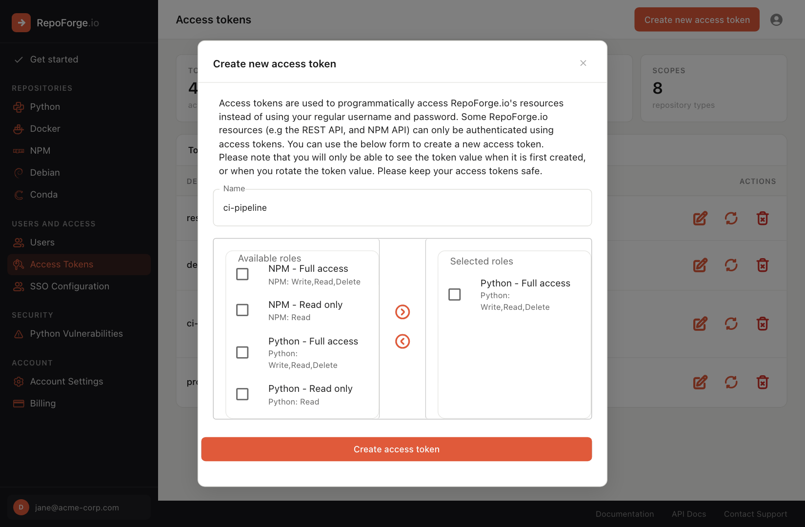
Task: Click the rotate icon in second token row
Action: (x=731, y=265)
